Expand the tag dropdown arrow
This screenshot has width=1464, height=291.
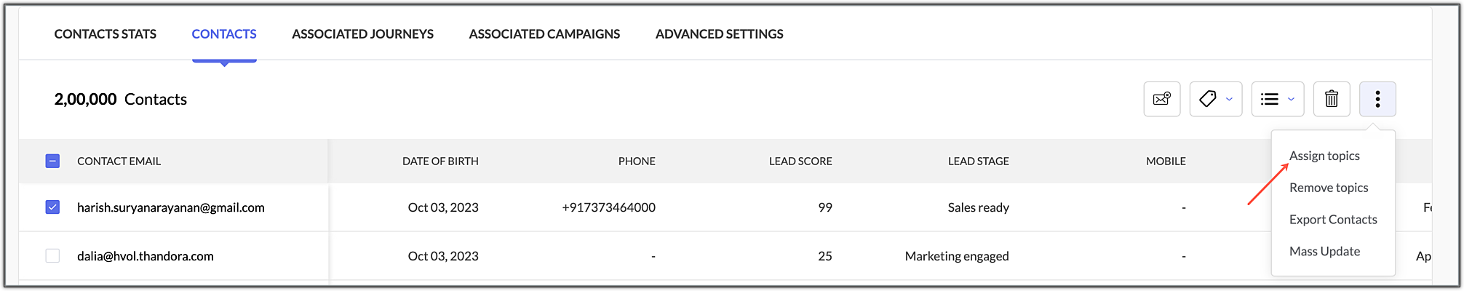click(1229, 99)
